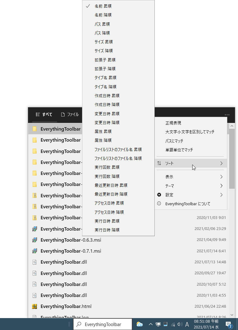Click the installer icon dated 2021/02/06 23:29
Viewport: 238px width, 330px height.
pyautogui.click(x=35, y=229)
